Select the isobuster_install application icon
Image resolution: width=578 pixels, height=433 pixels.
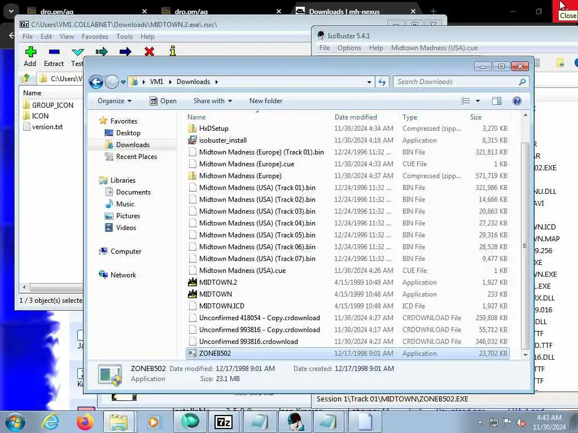(x=192, y=140)
